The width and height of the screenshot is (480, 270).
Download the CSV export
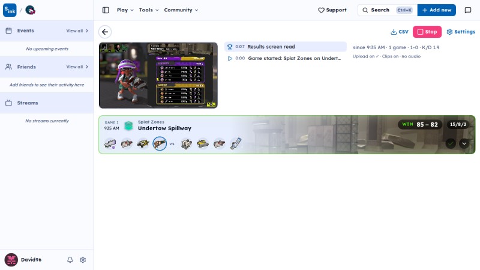(400, 32)
